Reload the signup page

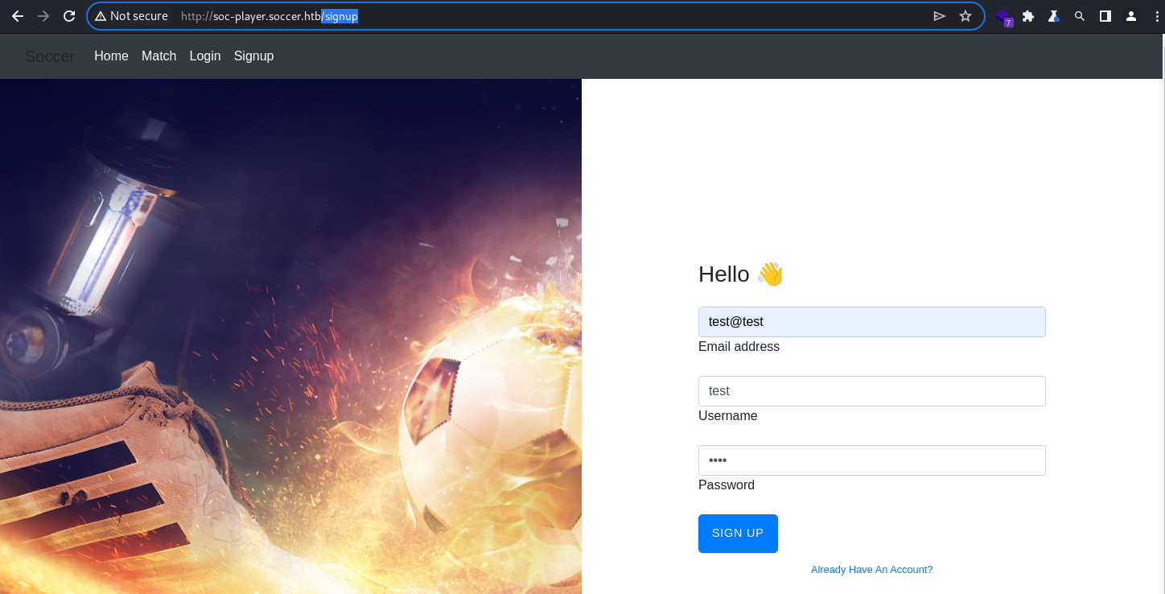pos(69,16)
